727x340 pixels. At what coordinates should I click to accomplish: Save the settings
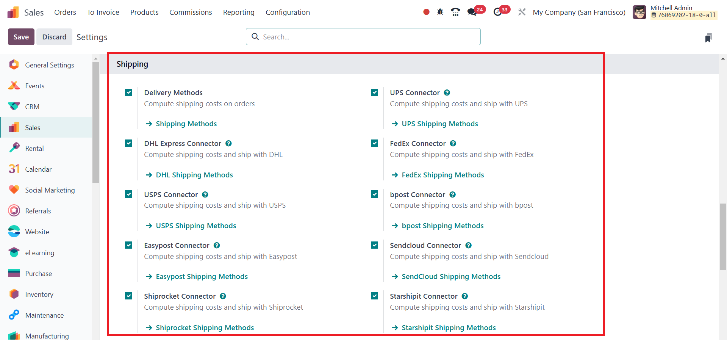(21, 37)
